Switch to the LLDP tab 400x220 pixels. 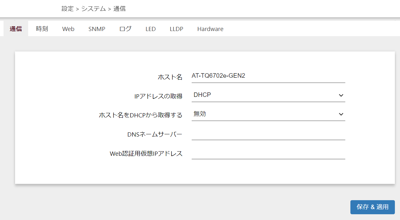click(x=176, y=29)
